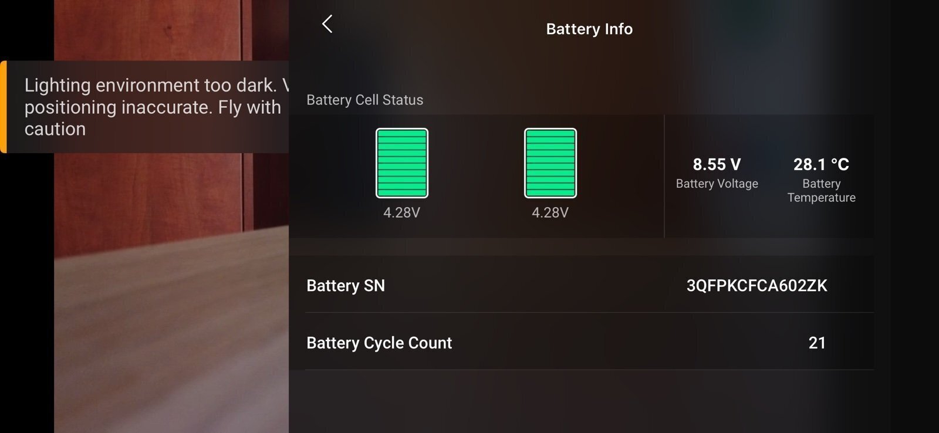Image resolution: width=939 pixels, height=433 pixels.
Task: Tap the Battery Temperature label
Action: pyautogui.click(x=821, y=191)
